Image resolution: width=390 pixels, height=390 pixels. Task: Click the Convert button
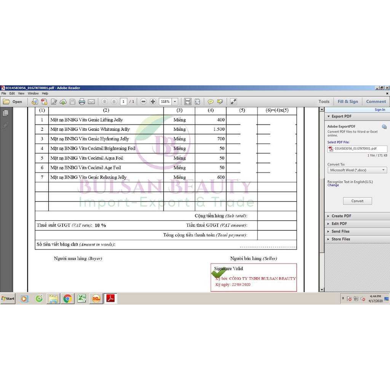coord(357,201)
